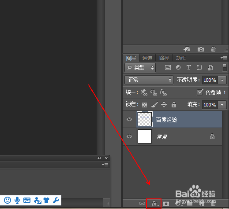Close the bottom-left panel
This screenshot has height=209, width=229.
tap(106, 158)
